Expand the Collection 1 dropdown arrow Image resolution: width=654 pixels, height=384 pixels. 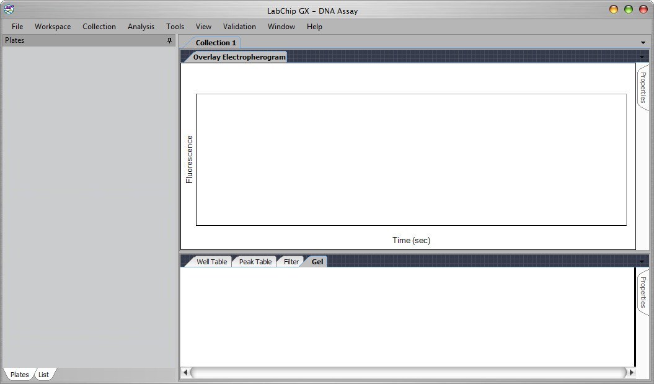(x=643, y=42)
